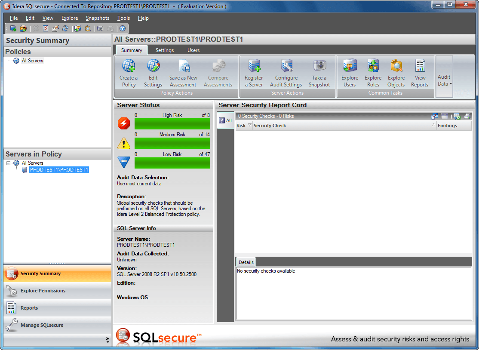Click the Security Check column header
The height and width of the screenshot is (350, 479).
(344, 126)
